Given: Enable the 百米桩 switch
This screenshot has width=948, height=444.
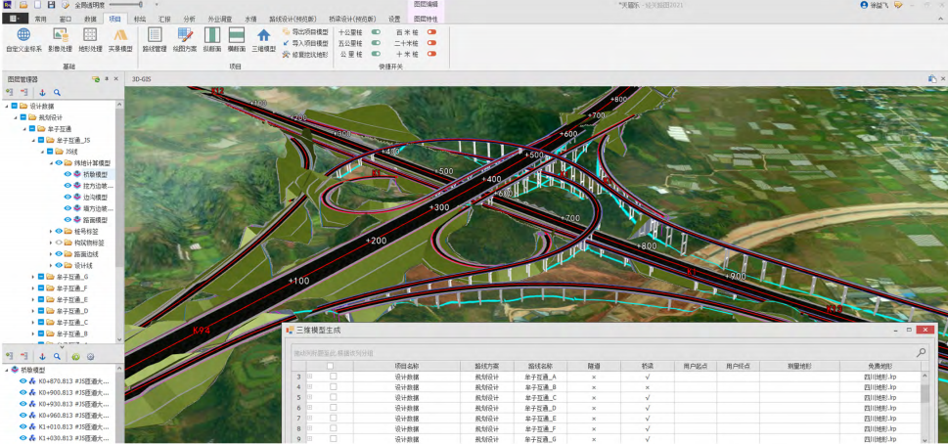Looking at the screenshot, I should click(431, 32).
